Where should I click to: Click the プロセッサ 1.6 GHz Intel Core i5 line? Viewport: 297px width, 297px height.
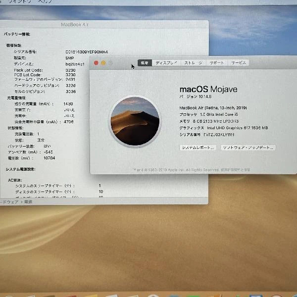point(208,114)
